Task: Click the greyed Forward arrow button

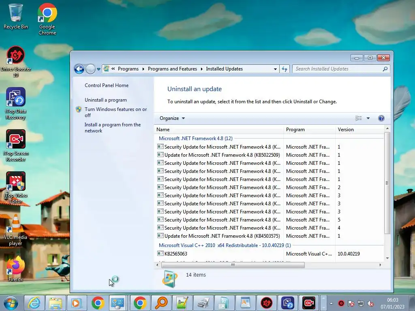Action: [x=90, y=69]
